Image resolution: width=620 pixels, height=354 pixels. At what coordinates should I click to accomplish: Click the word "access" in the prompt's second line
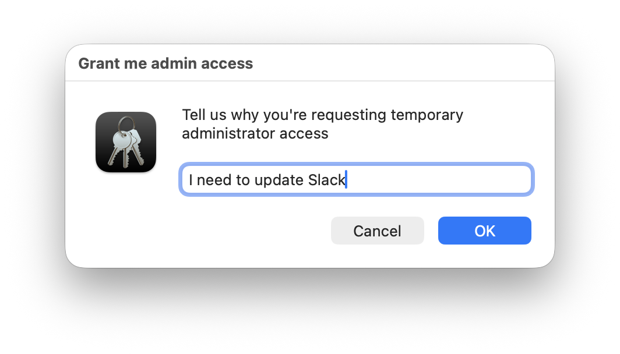[x=304, y=133]
